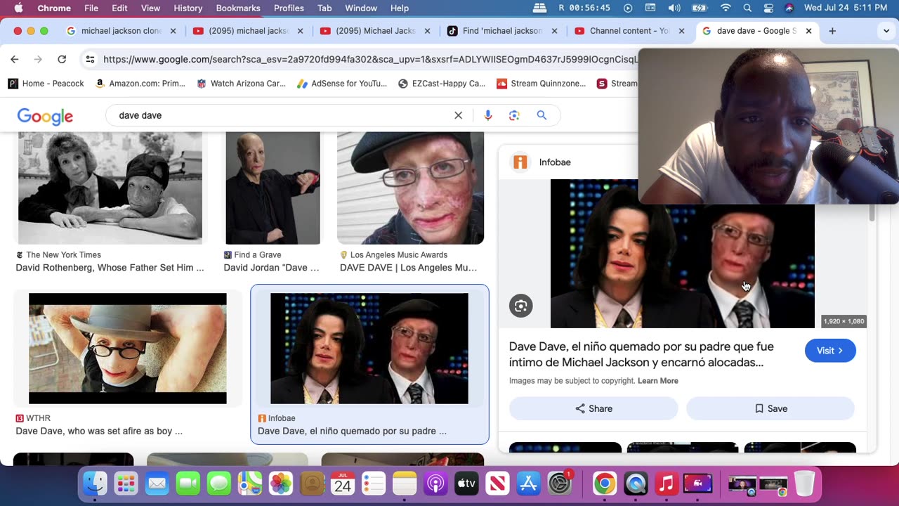This screenshot has width=899, height=506.
Task: Open Music app from the Dock
Action: tap(667, 484)
